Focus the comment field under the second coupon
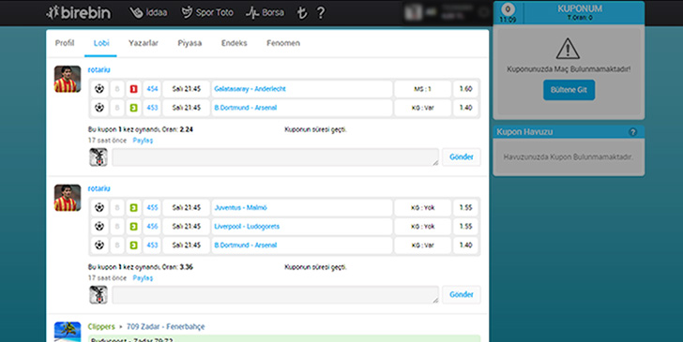 point(275,294)
